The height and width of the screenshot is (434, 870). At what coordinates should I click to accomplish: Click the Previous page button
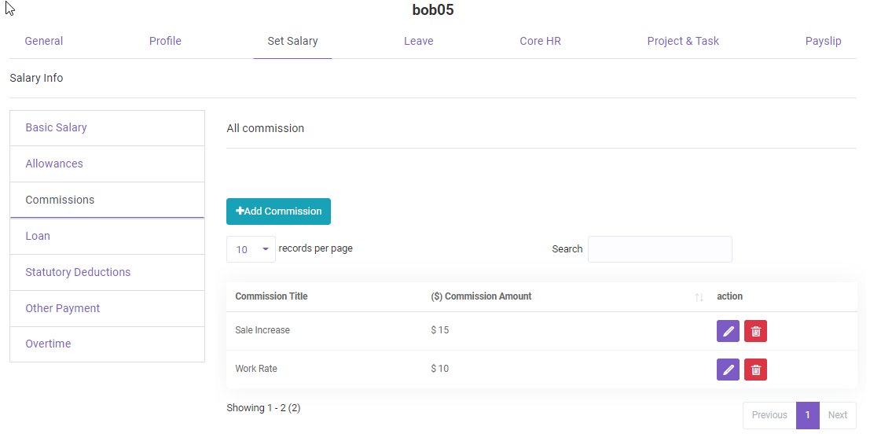click(769, 415)
